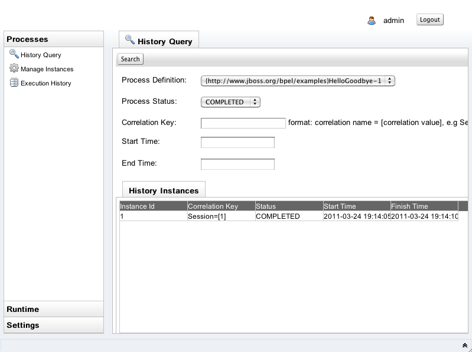Open Manage Instances from the sidebar
Screen dimensions: 472x352
(x=47, y=69)
